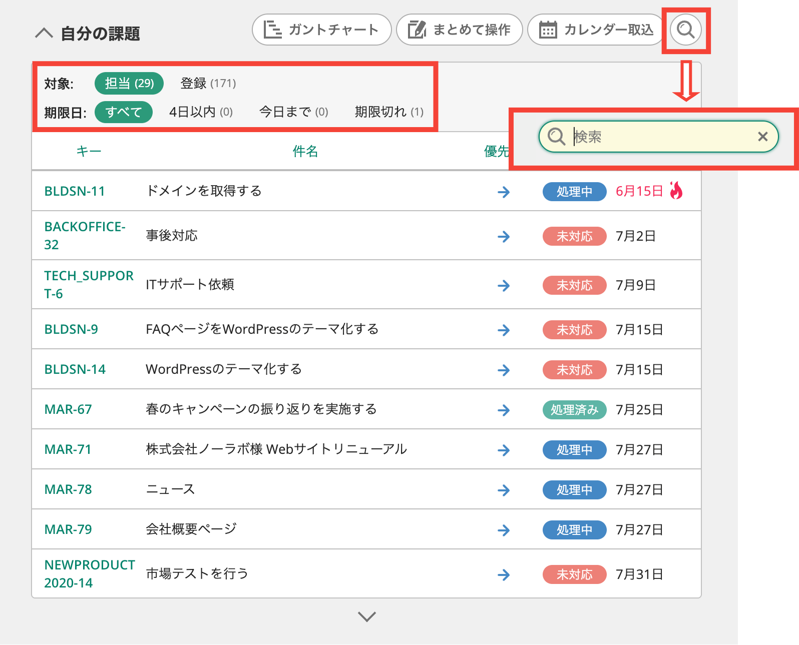Click the title 事後対応

pyautogui.click(x=172, y=235)
